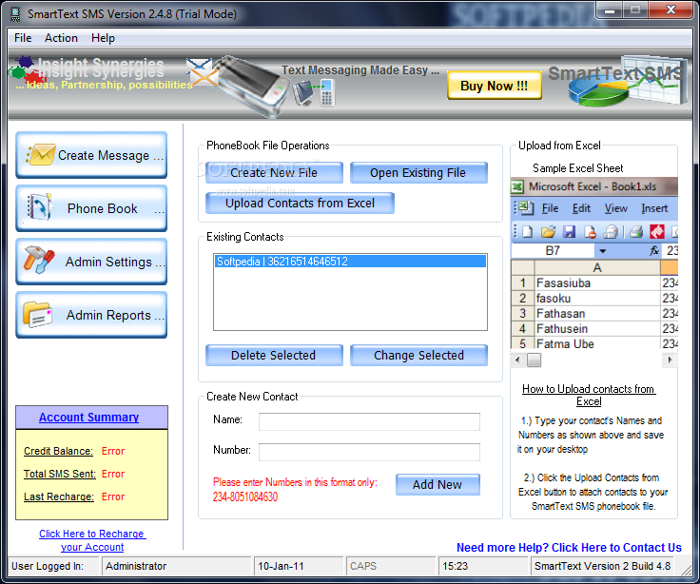Click the envelope icon on Create Message

point(41,154)
